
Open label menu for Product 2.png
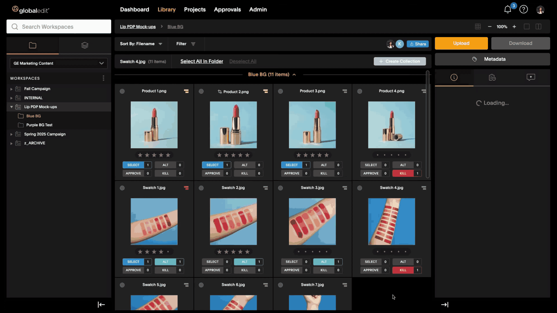tap(265, 91)
